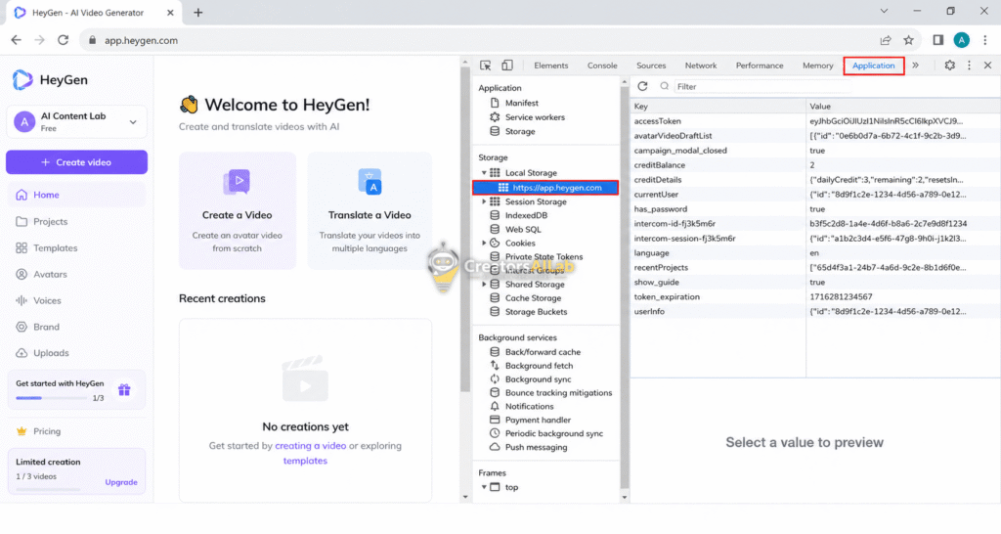This screenshot has width=1001, height=534.
Task: Click the Create video button
Action: tap(76, 162)
